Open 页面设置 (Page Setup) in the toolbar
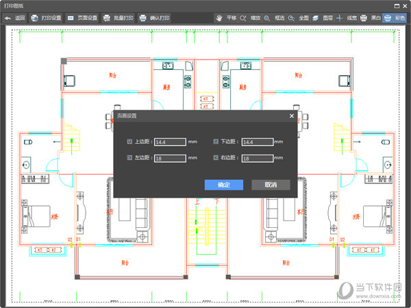The image size is (411, 308). point(82,18)
